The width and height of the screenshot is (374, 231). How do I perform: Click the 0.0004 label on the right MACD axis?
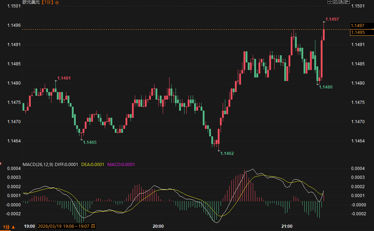point(358,169)
